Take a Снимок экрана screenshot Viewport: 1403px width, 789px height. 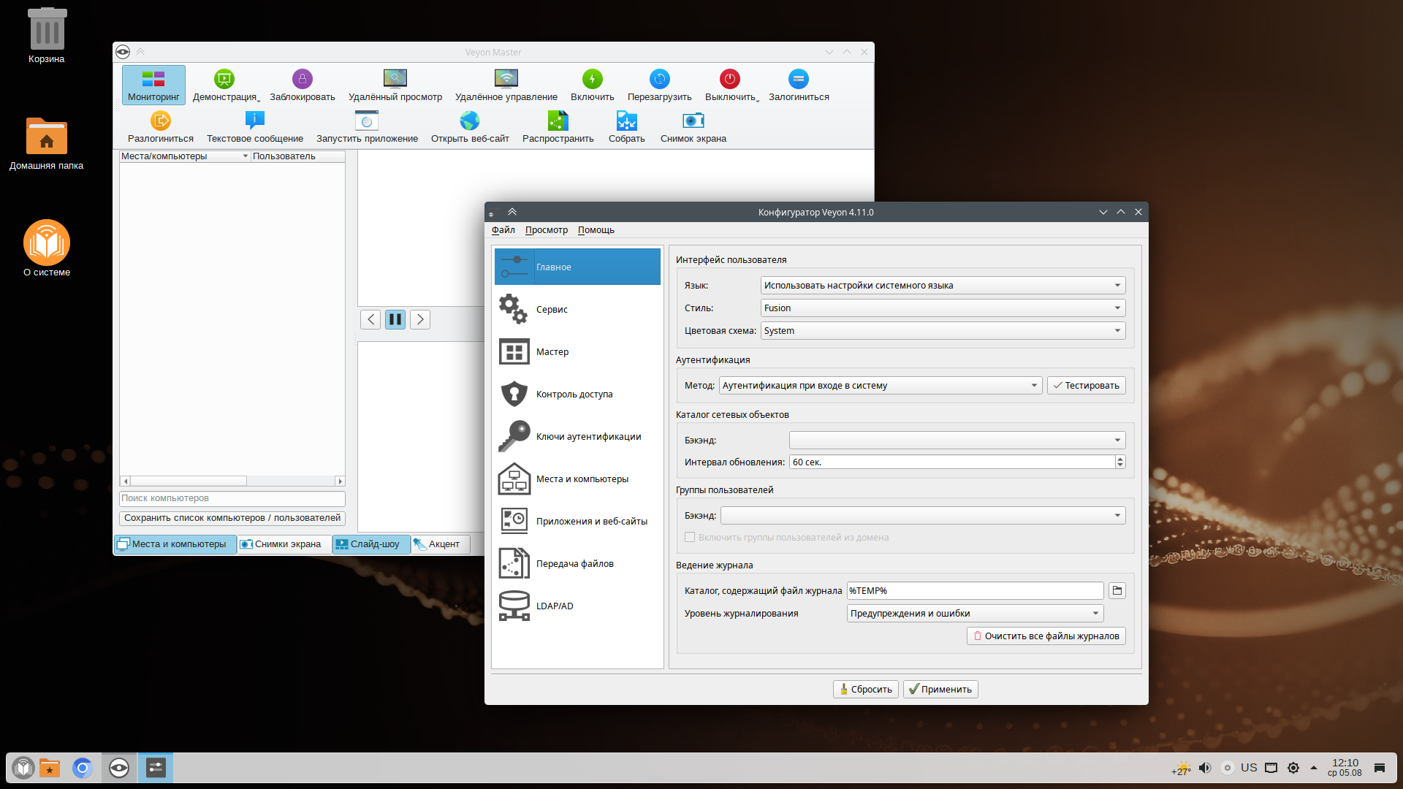693,126
